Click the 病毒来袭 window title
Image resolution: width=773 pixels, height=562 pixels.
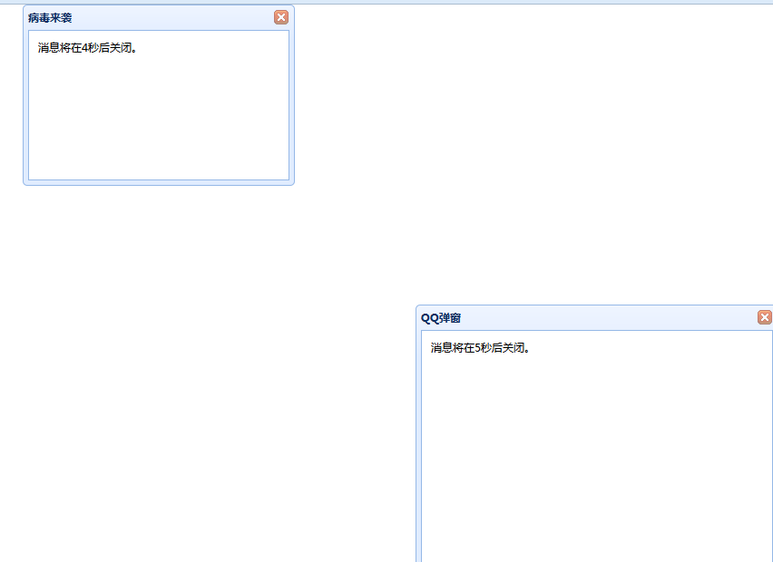[x=50, y=18]
